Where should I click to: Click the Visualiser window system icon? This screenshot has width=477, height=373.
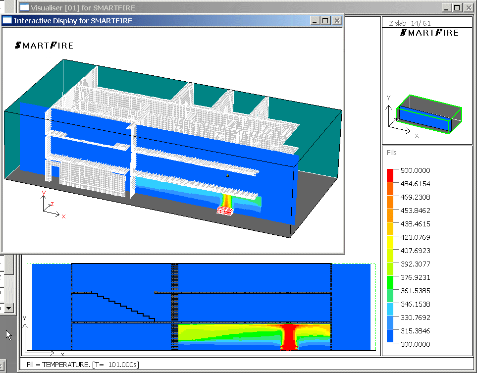(x=24, y=7)
